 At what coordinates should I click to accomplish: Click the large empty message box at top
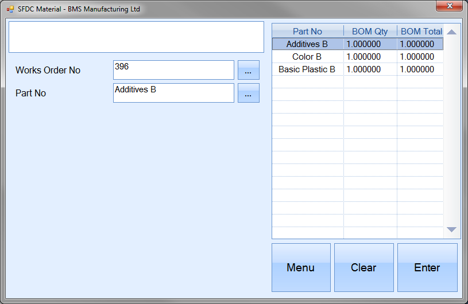[136, 37]
